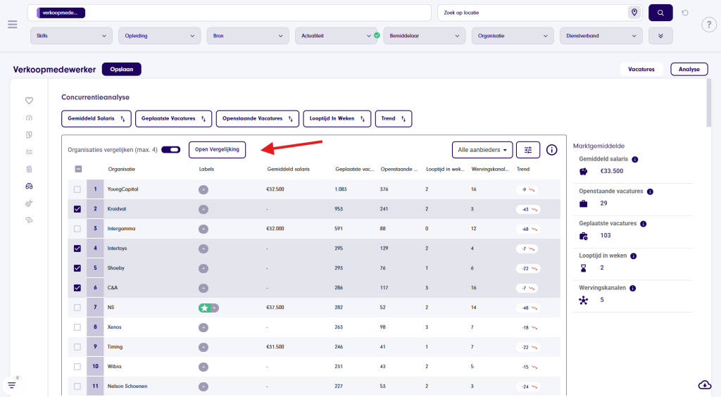
Task: Click the Zoek op locatie input field
Action: [x=532, y=13]
